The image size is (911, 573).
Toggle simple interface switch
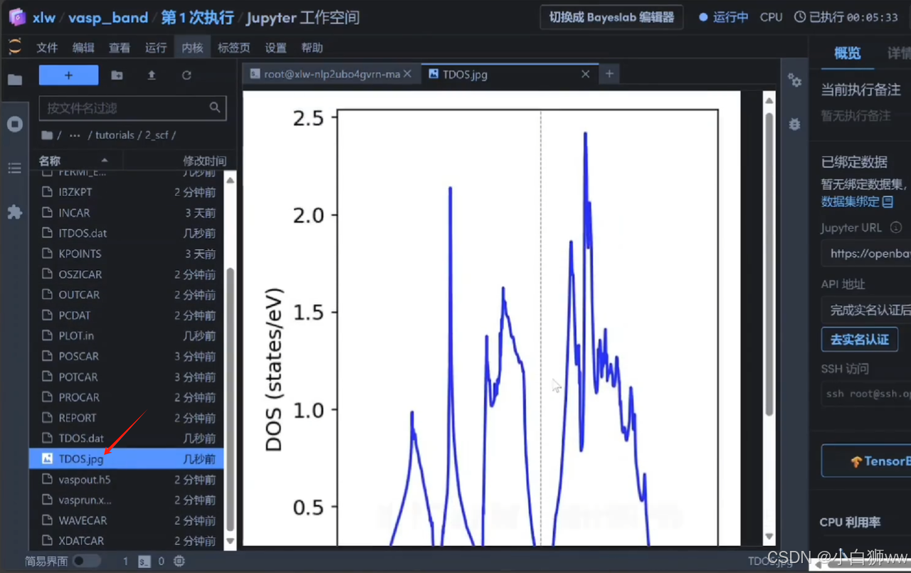click(87, 561)
